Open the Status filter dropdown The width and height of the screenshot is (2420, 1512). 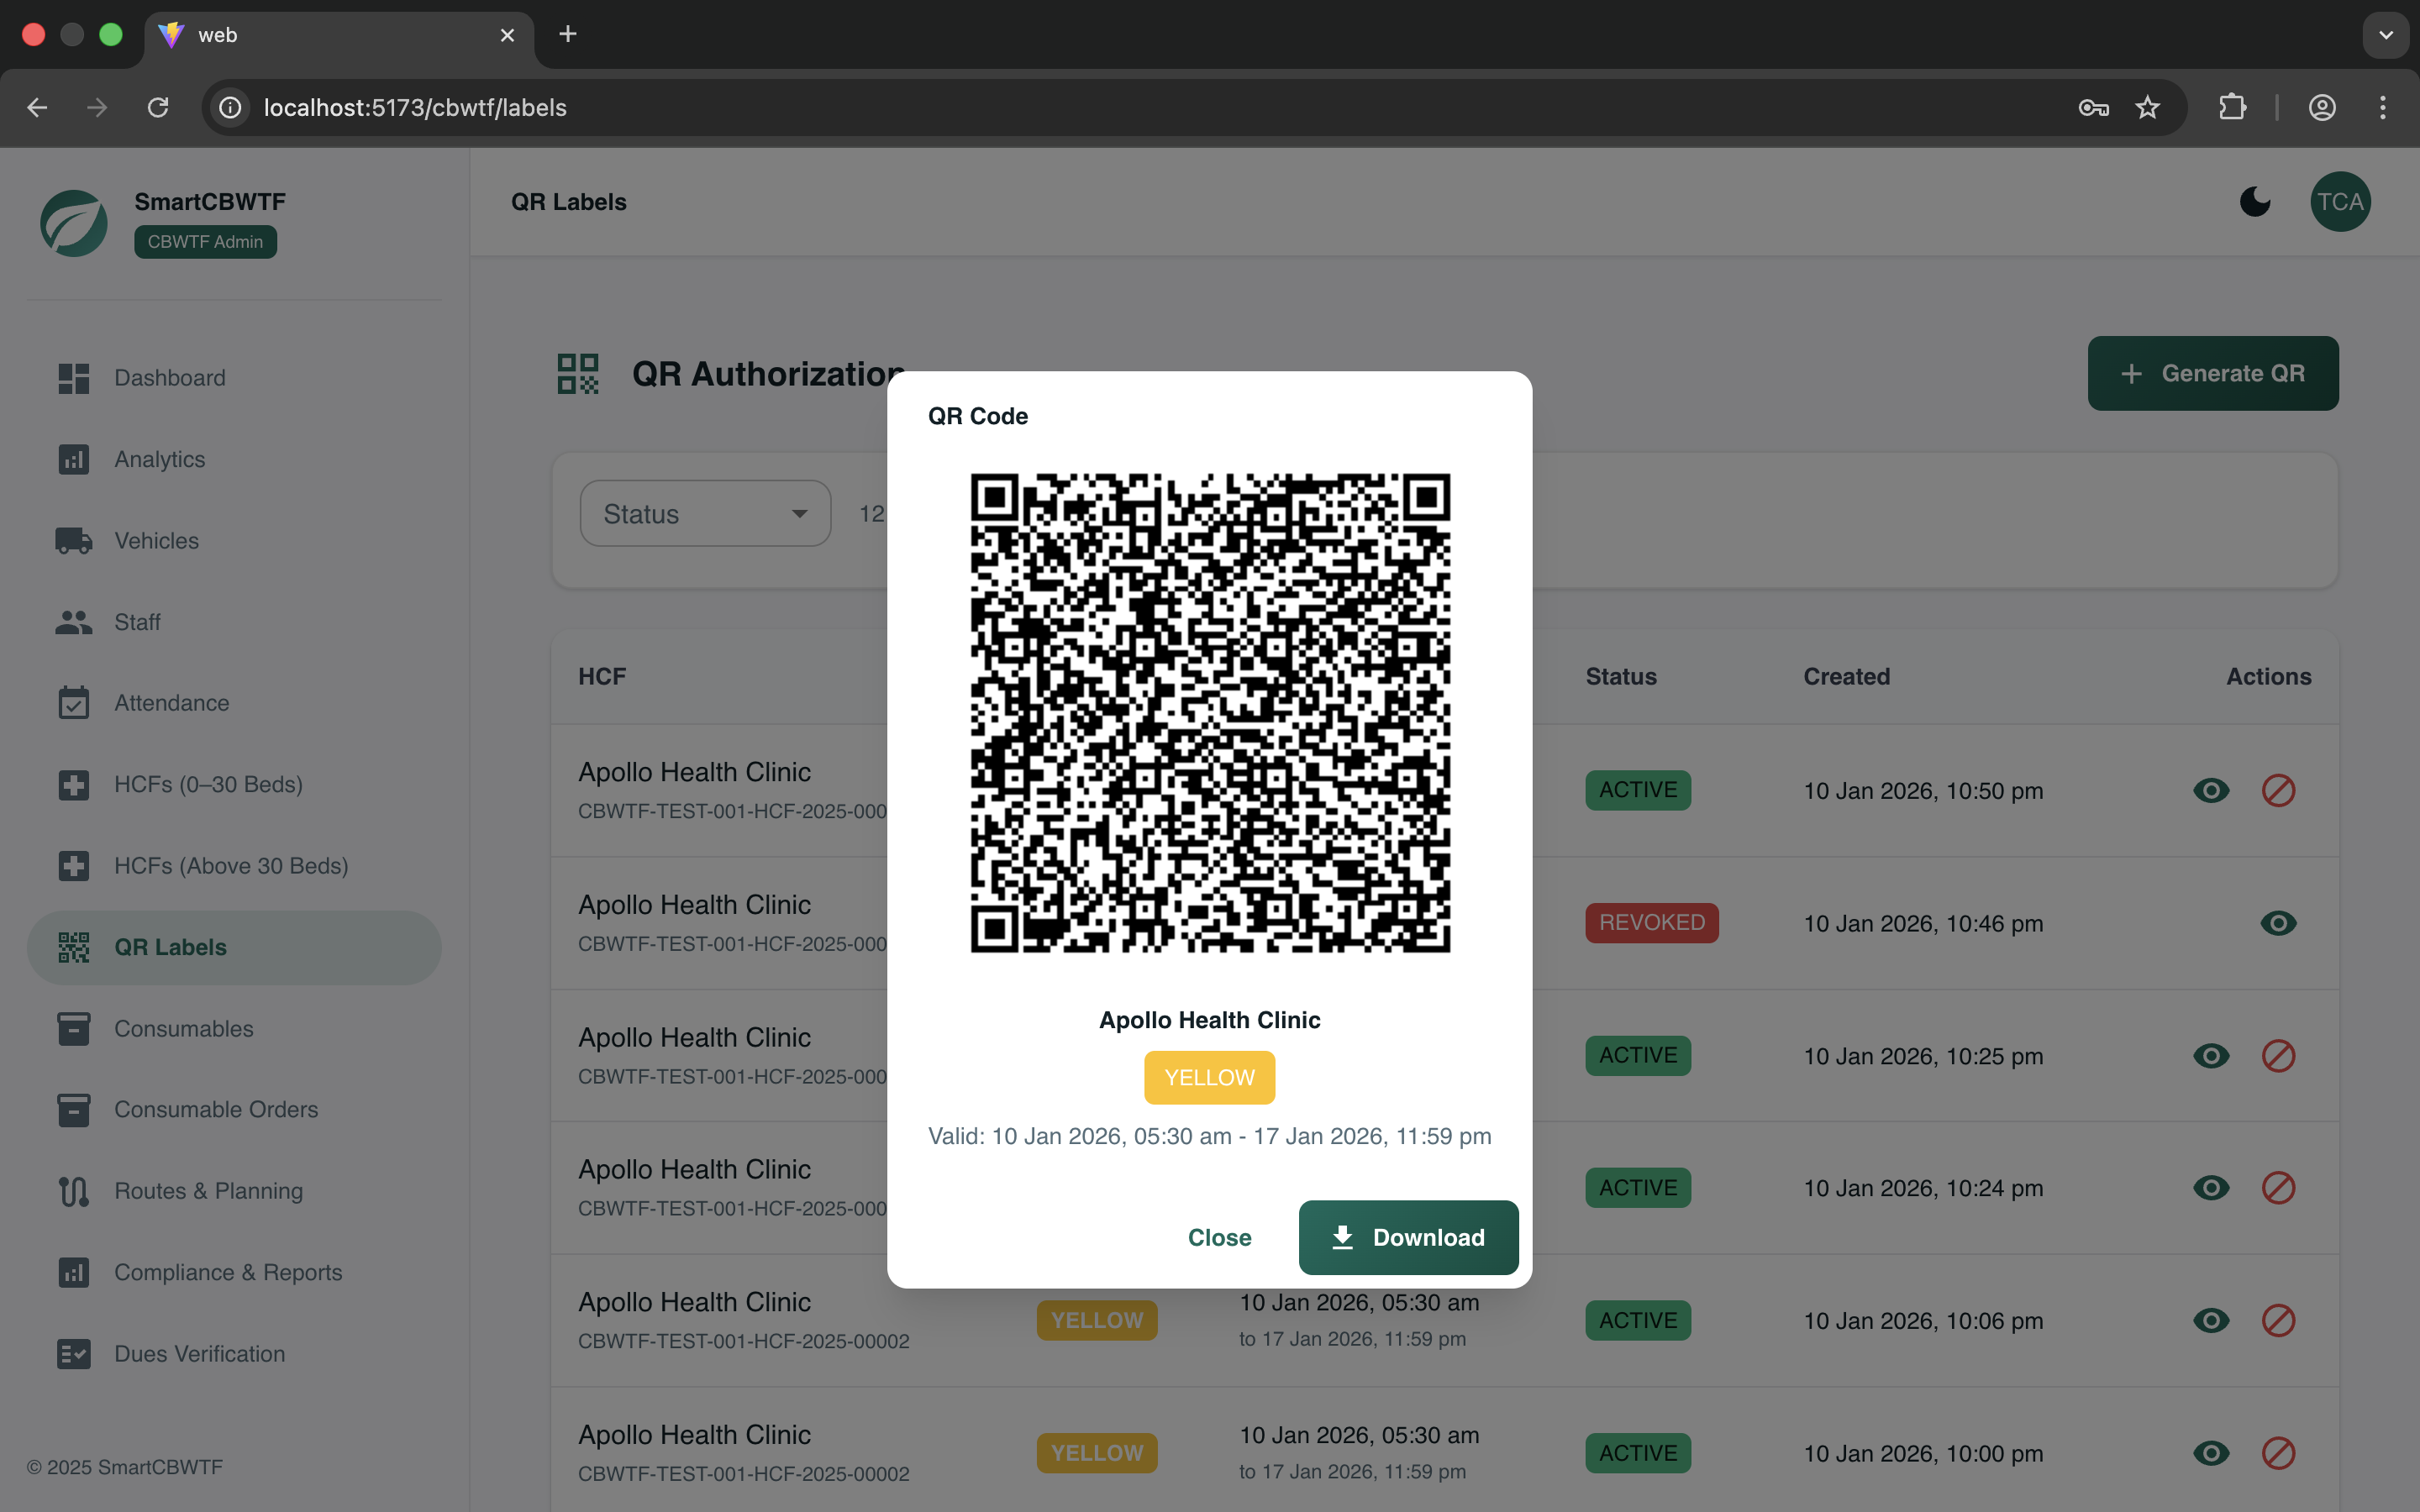point(704,513)
